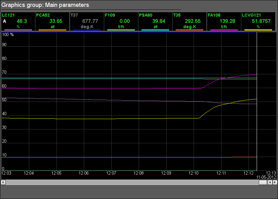Click the scrollbar left arrow at far left

pos(3,182)
